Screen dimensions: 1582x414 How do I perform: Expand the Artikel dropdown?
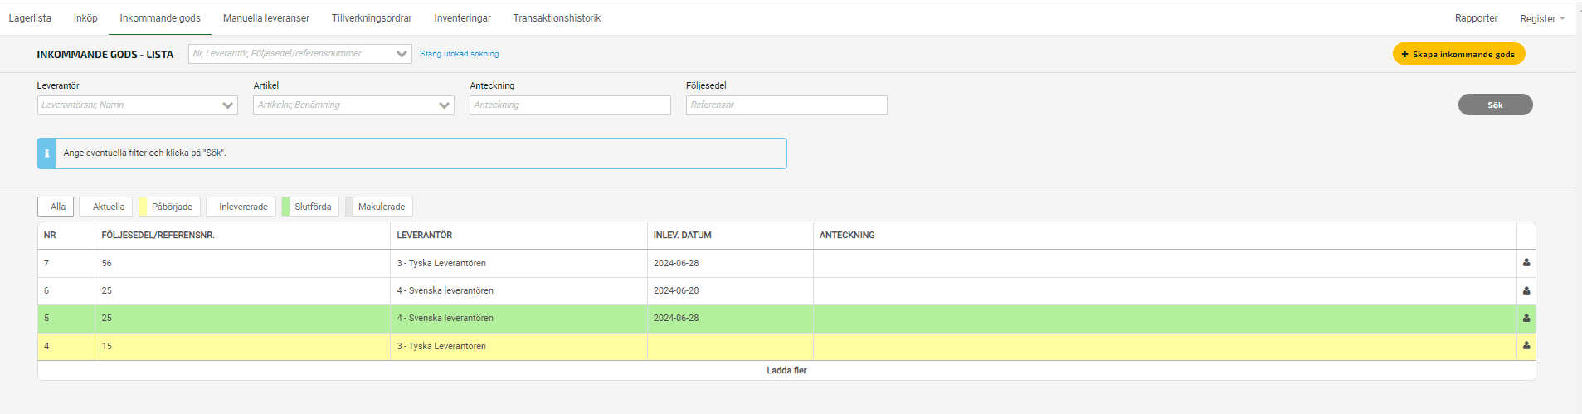coord(445,105)
